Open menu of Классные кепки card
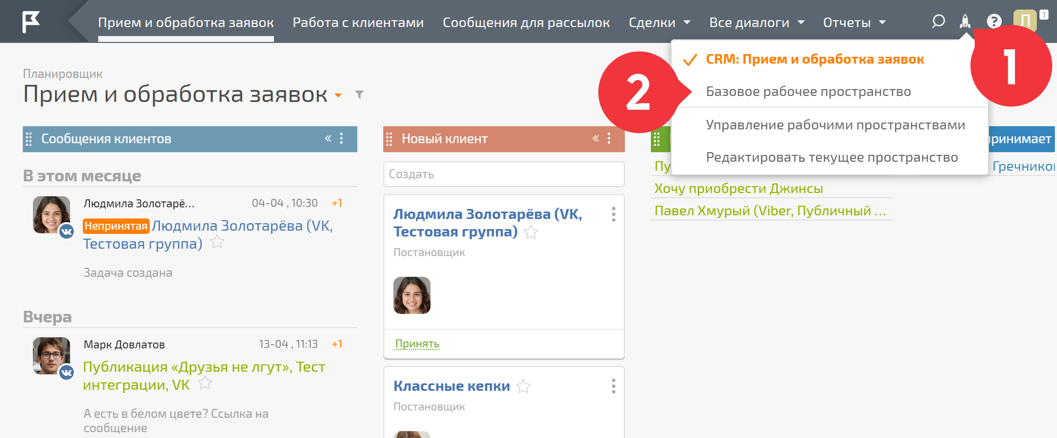This screenshot has width=1057, height=438. [614, 386]
